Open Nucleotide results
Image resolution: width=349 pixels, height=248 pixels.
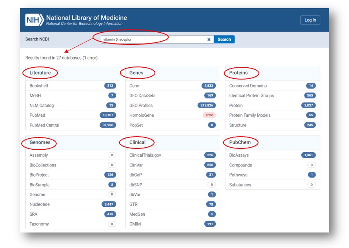pos(73,204)
